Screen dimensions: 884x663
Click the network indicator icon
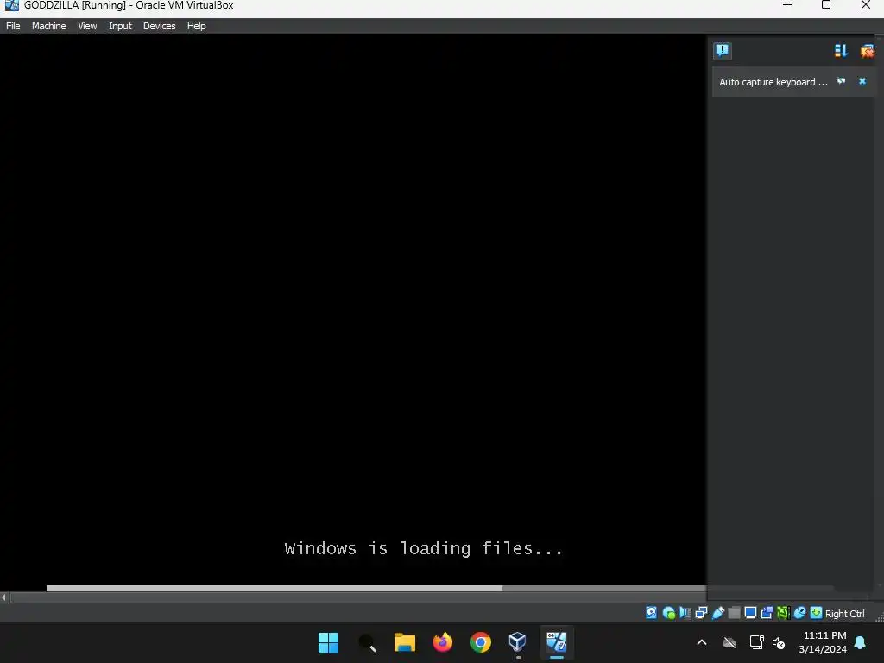click(x=701, y=613)
